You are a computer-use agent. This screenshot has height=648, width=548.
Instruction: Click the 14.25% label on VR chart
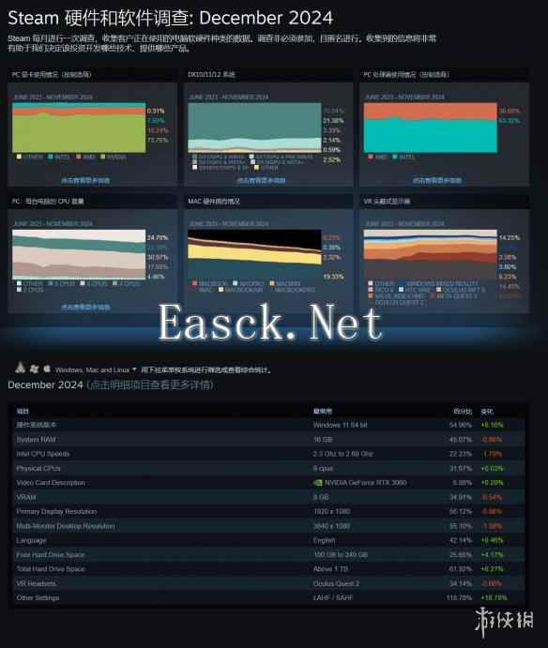coord(510,237)
